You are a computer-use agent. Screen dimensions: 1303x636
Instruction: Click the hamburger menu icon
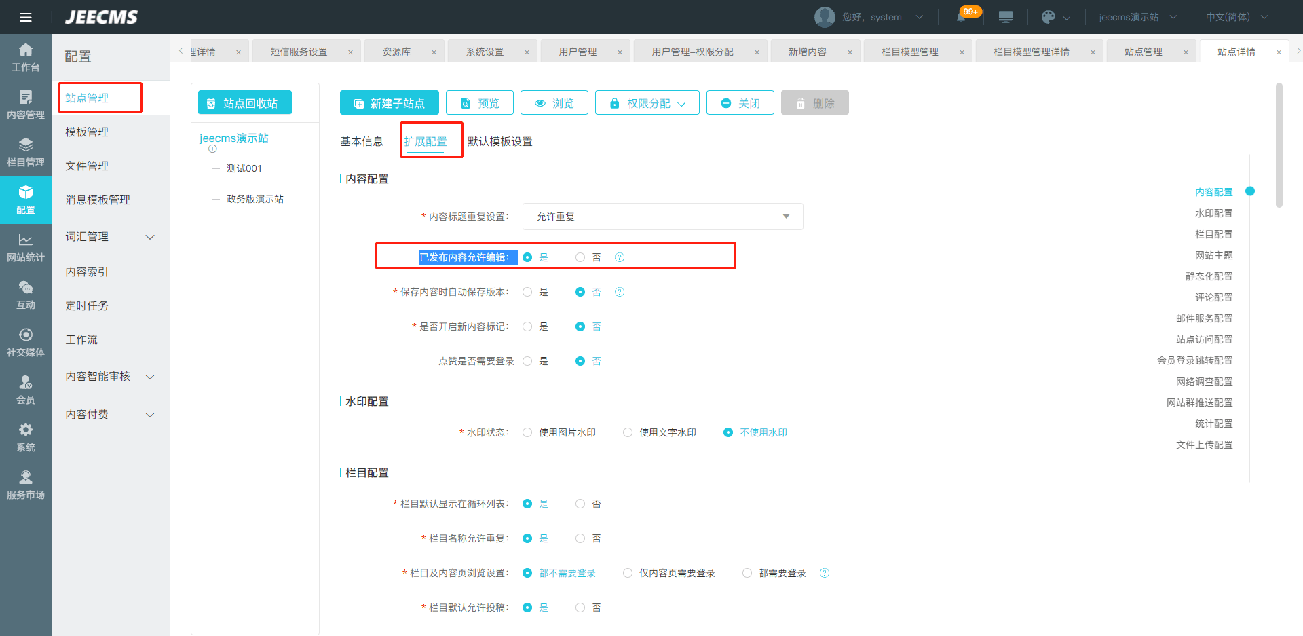(x=26, y=17)
